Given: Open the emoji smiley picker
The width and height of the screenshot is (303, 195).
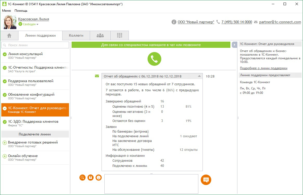Looking at the screenshot, I should (x=99, y=178).
